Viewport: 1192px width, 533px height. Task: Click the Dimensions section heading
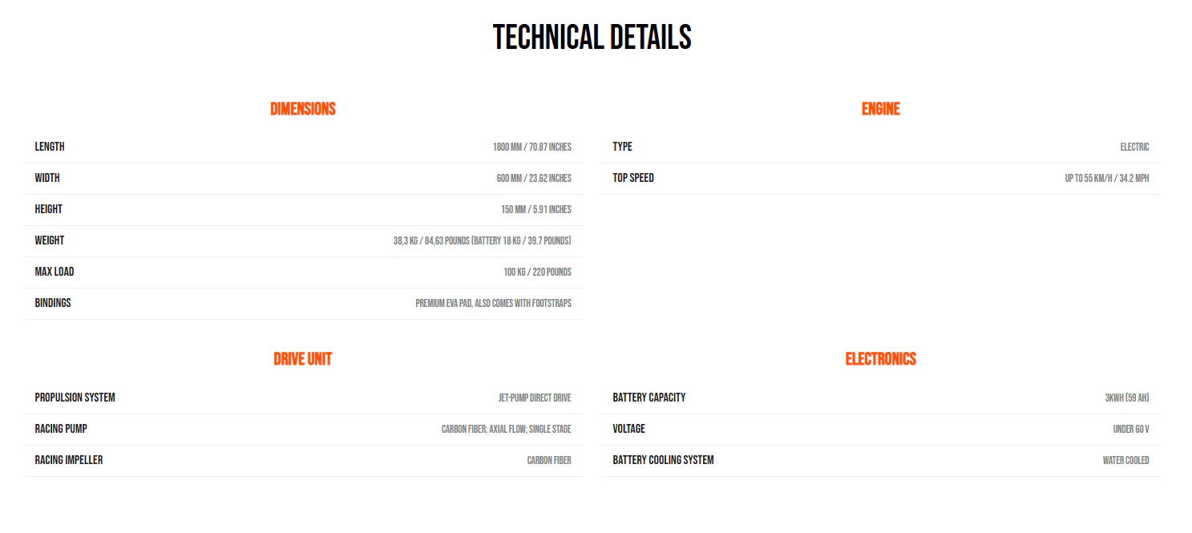click(x=303, y=109)
